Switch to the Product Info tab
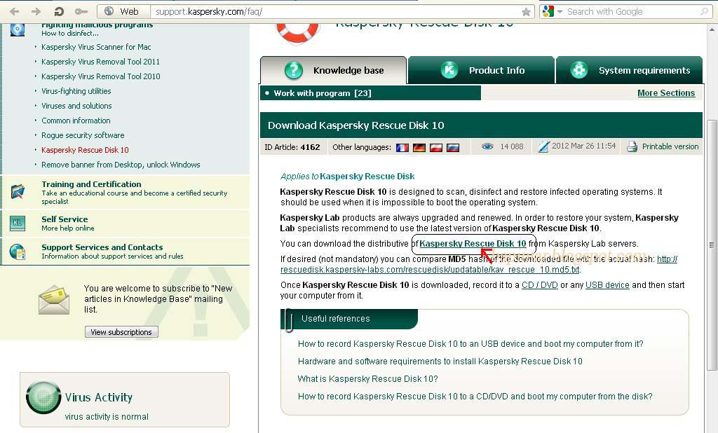Image resolution: width=718 pixels, height=433 pixels. coord(481,70)
